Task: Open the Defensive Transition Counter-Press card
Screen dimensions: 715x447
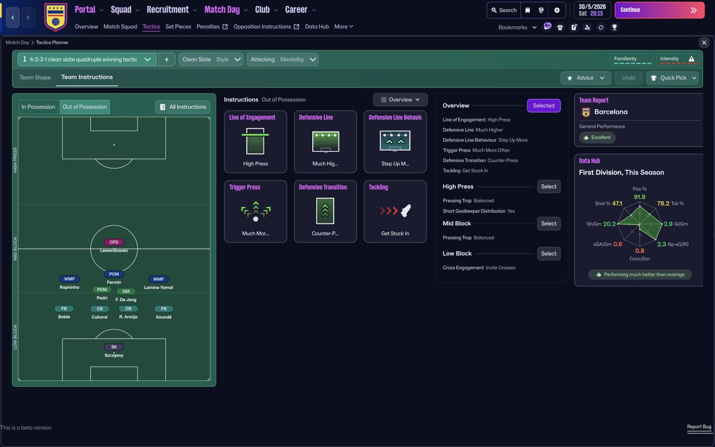Action: point(325,211)
